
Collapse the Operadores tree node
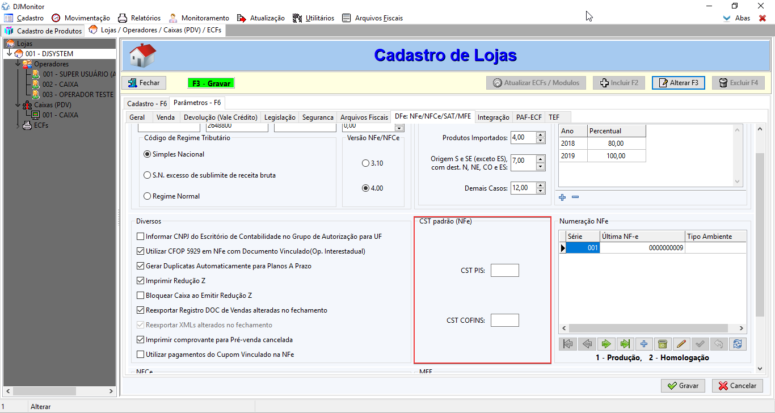click(x=19, y=64)
